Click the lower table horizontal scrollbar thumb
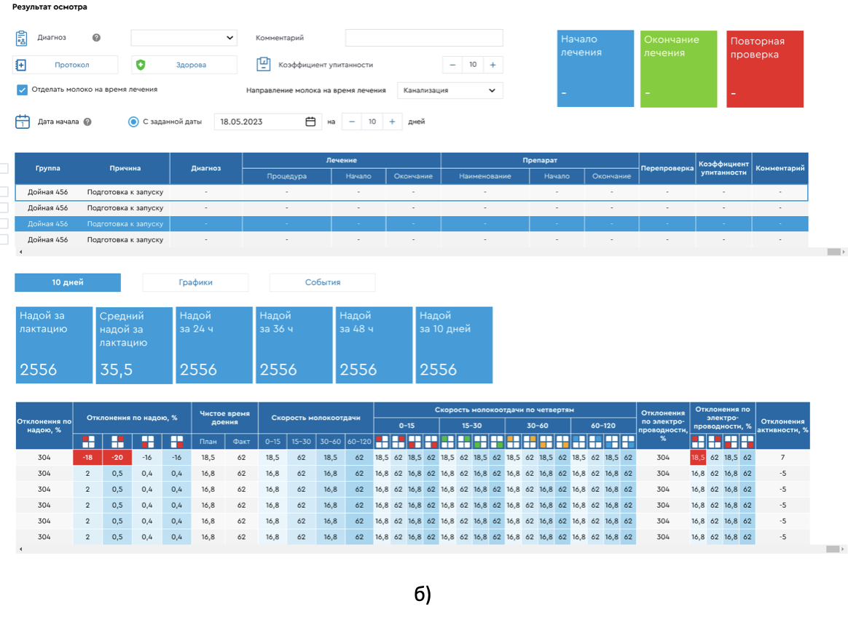The width and height of the screenshot is (848, 617). pos(833,549)
